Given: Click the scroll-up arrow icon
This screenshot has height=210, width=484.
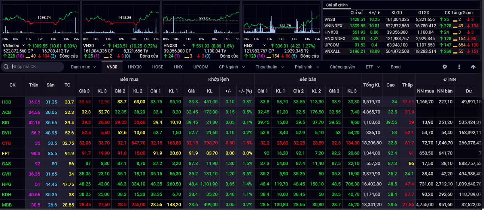Looking at the screenshot, I should pos(473,67).
